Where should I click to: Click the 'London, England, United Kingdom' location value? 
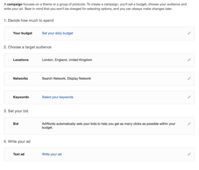67,60
